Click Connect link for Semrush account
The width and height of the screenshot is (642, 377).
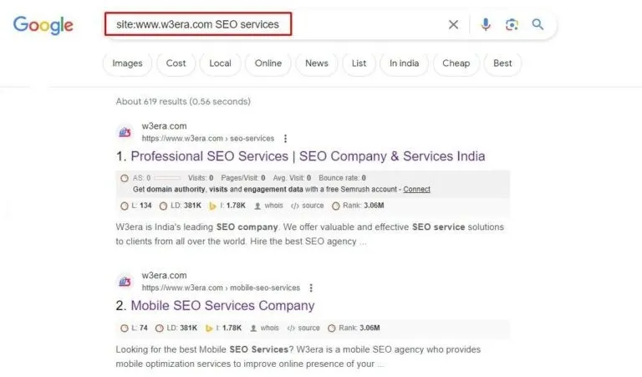coord(416,189)
